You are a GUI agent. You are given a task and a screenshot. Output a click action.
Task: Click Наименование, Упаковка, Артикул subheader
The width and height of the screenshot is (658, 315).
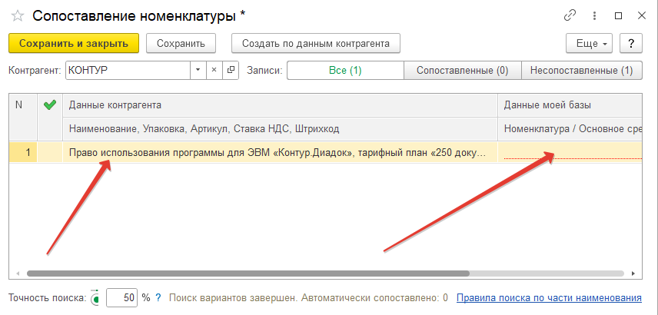click(x=281, y=129)
